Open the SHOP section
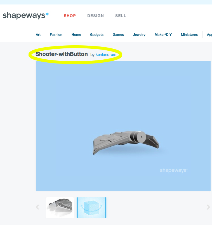 (x=70, y=16)
